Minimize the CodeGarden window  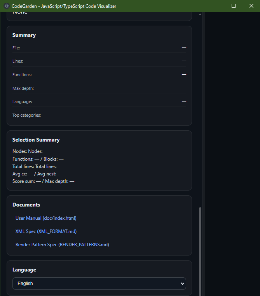click(x=215, y=6)
